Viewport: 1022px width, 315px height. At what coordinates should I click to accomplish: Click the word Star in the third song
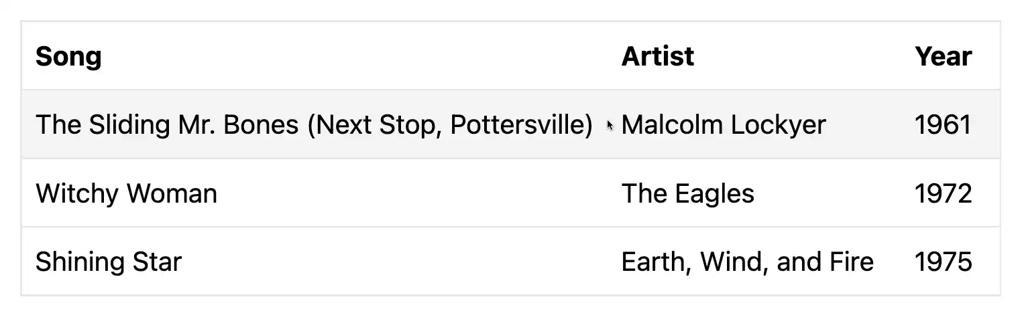tap(158, 261)
